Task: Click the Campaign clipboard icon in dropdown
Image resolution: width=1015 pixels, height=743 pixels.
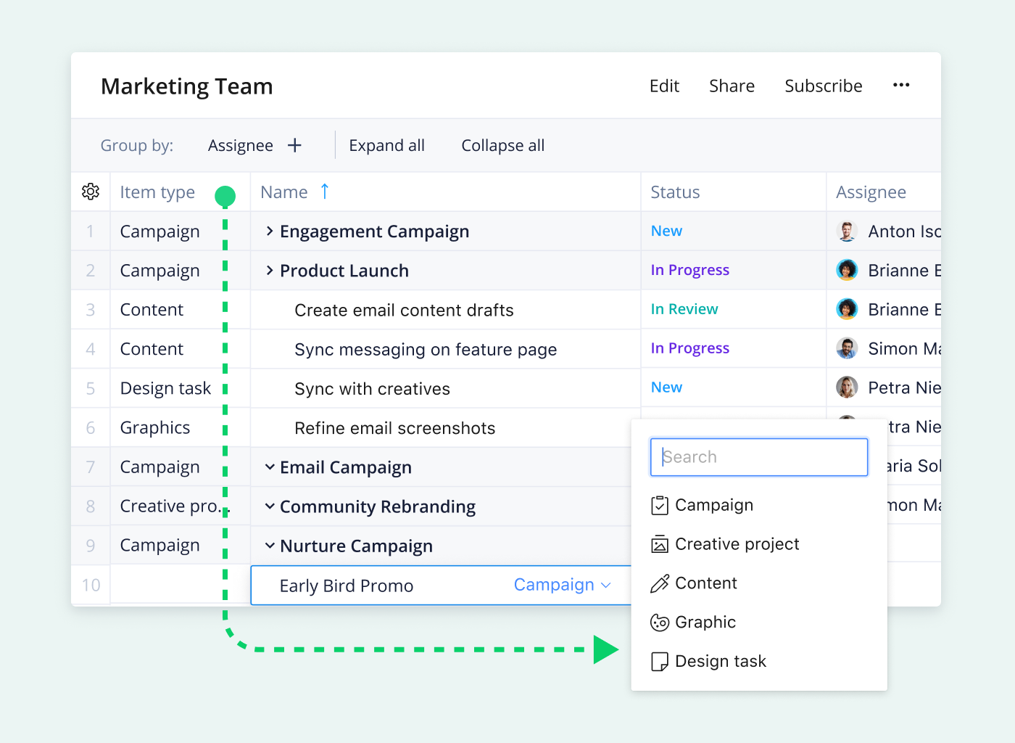Action: (659, 505)
